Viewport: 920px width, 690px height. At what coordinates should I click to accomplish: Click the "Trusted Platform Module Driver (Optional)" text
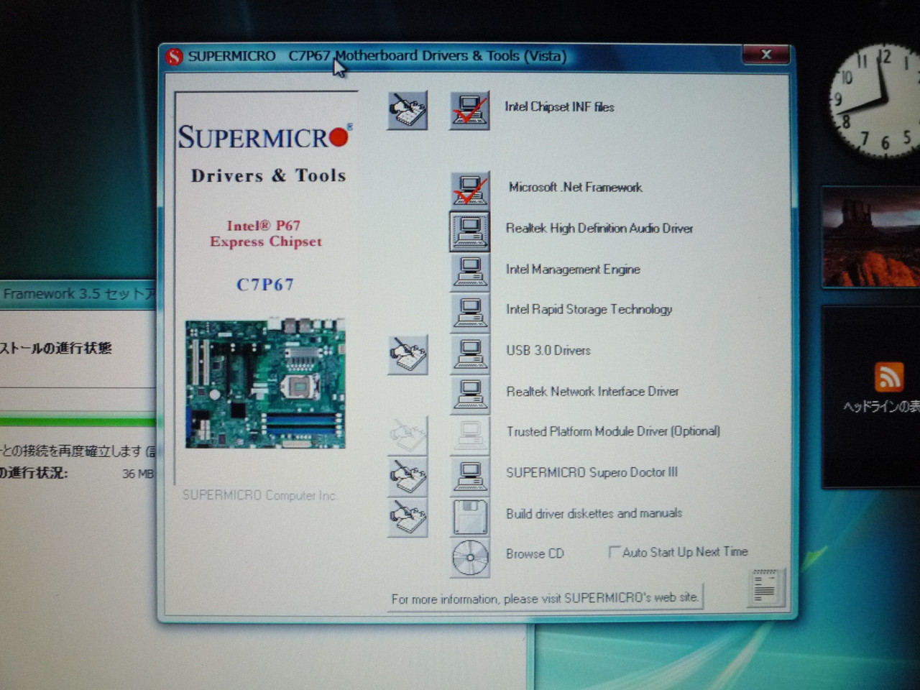click(613, 432)
